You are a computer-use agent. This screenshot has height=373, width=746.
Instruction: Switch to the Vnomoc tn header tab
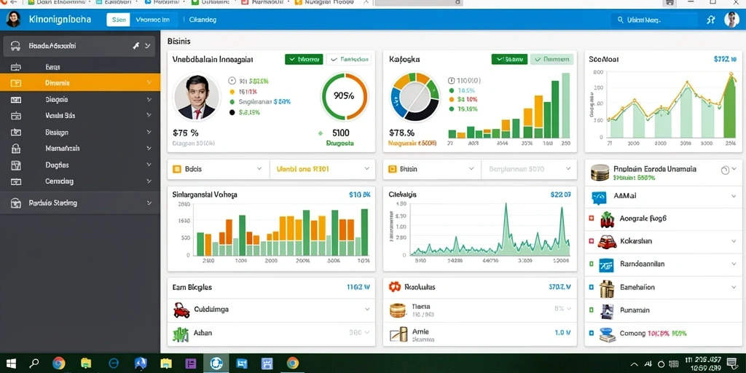(152, 20)
